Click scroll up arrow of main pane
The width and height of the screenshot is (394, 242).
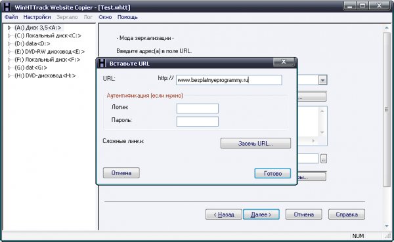click(387, 28)
